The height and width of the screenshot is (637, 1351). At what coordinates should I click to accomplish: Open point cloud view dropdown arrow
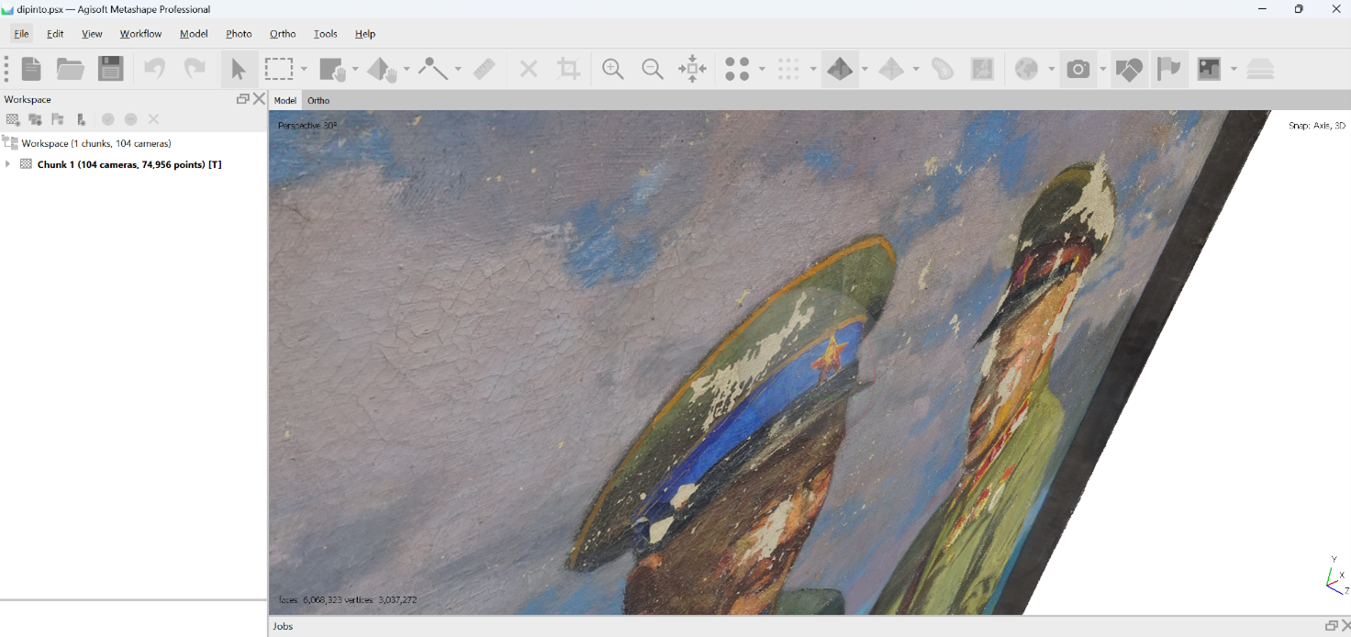(x=762, y=69)
